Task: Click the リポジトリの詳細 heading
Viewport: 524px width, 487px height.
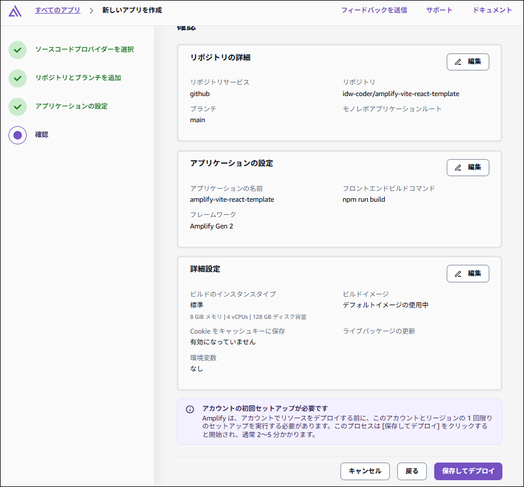Action: [220, 57]
